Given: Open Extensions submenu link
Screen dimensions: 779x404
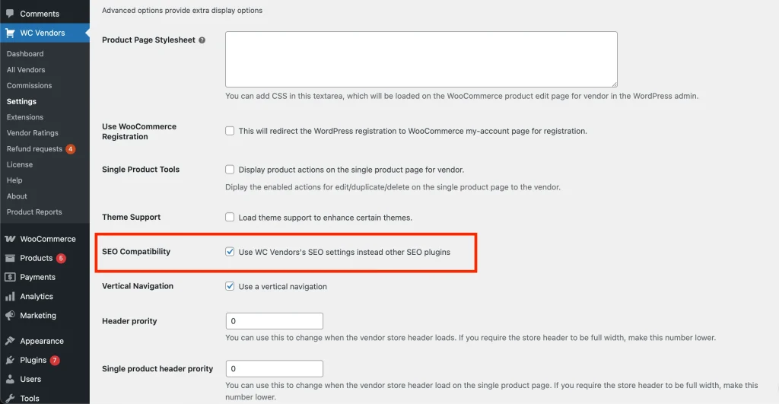Looking at the screenshot, I should (x=25, y=117).
